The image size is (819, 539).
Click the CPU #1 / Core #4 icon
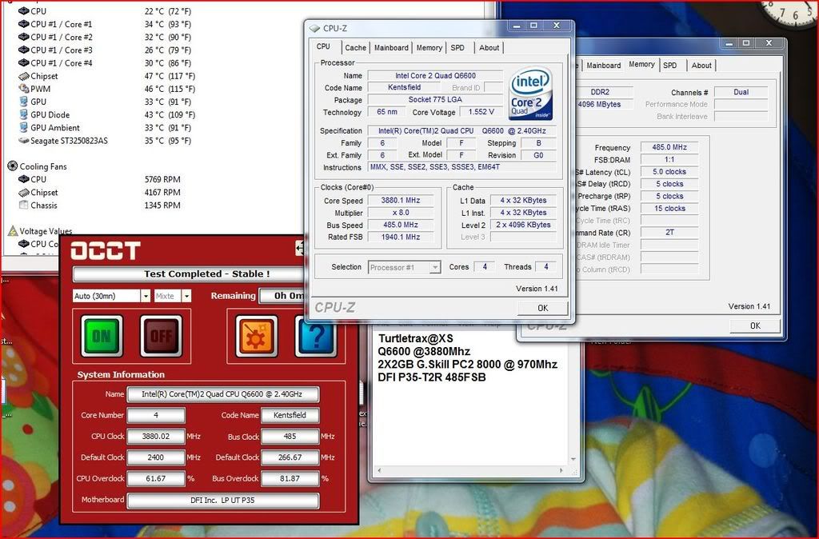(x=23, y=62)
